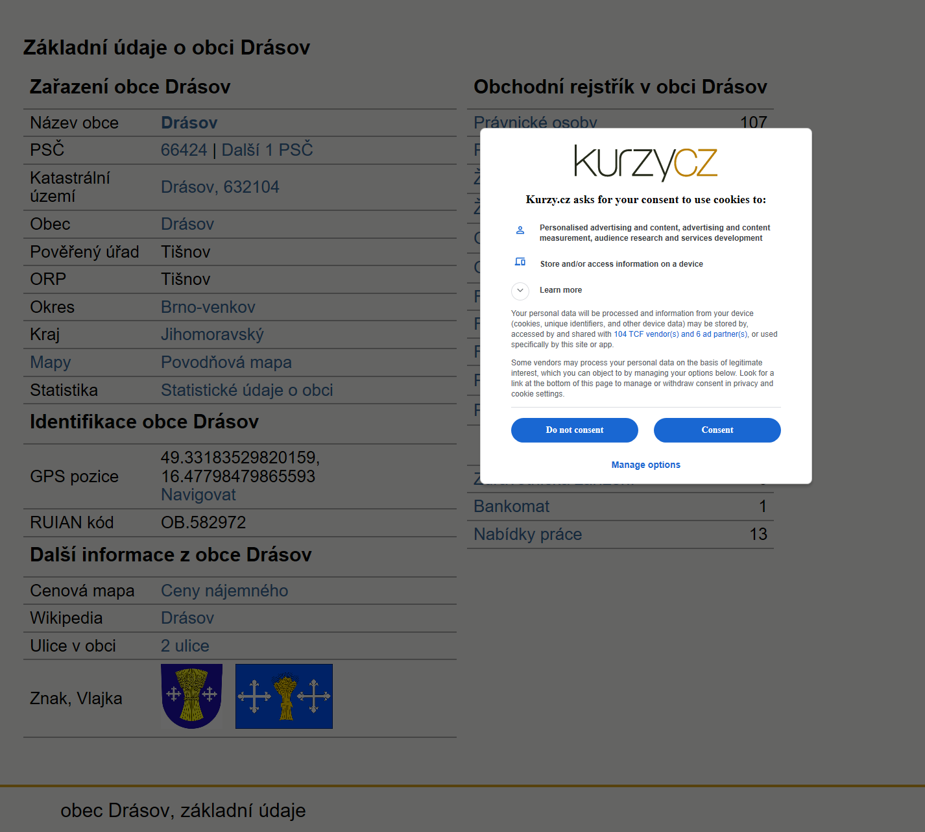This screenshot has height=832, width=925.
Task: Open the Nabídky práce link
Action: point(527,534)
